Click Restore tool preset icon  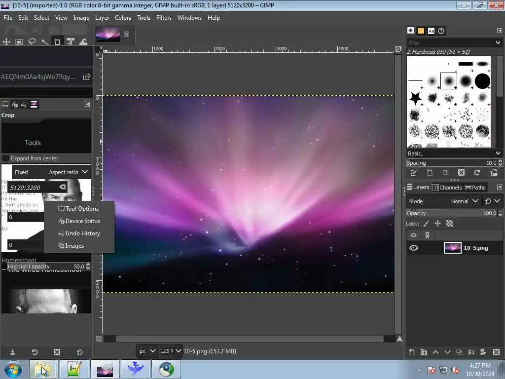click(35, 352)
